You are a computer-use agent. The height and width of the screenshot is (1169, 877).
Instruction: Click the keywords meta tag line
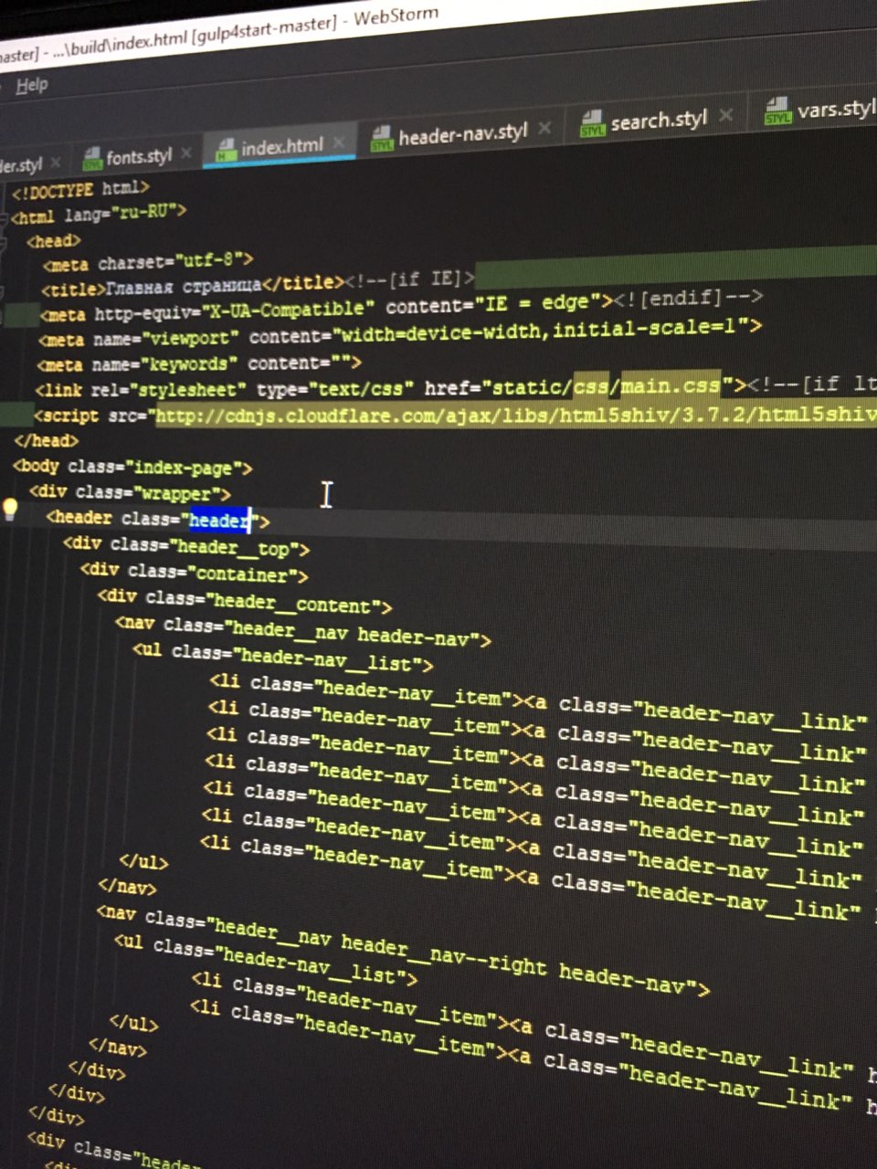coord(199,363)
